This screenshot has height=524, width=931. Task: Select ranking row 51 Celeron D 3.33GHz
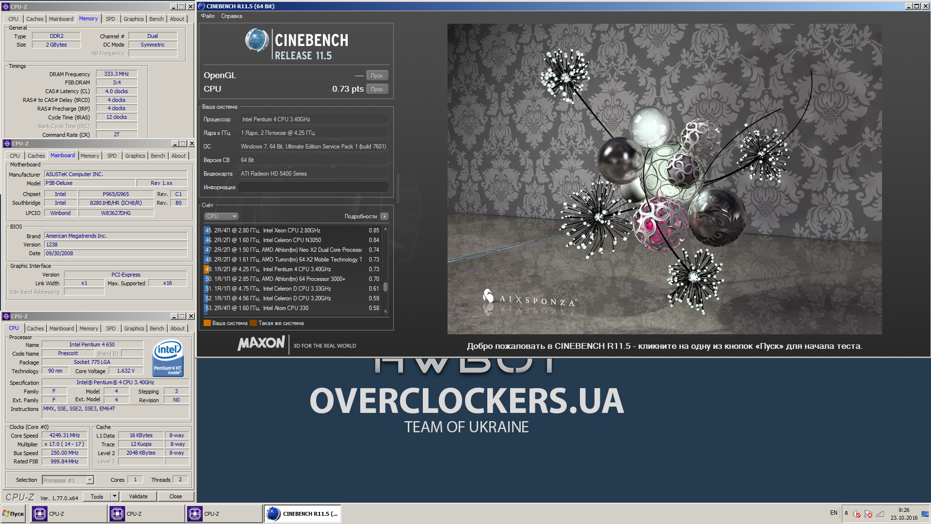292,289
